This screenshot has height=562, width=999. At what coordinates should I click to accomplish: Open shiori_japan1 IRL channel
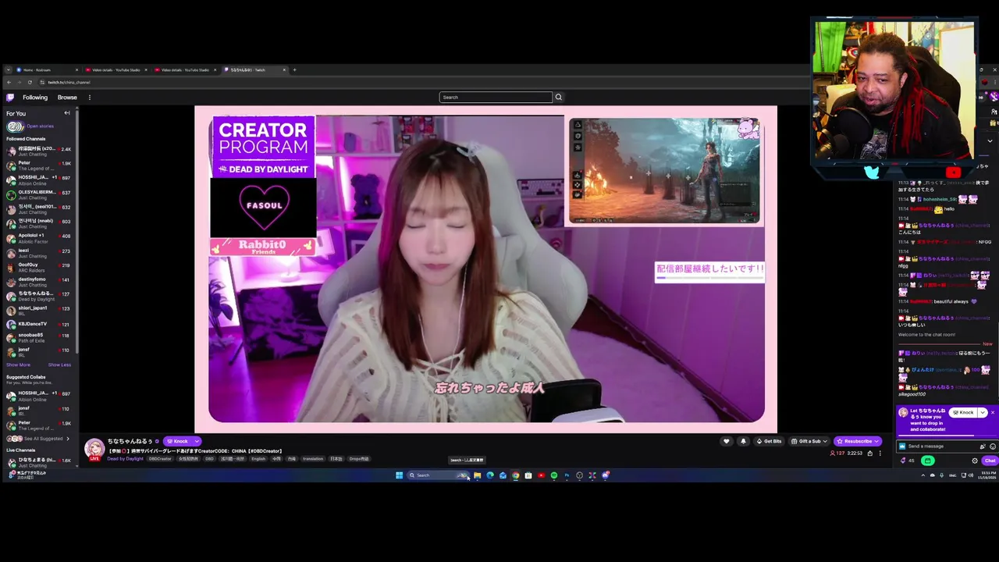tap(39, 310)
